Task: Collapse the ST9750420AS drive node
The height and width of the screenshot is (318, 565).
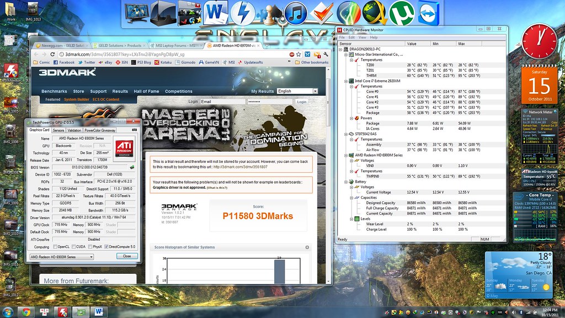Action: tap(346, 134)
